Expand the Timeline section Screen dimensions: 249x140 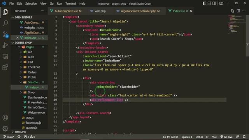pos(13,132)
